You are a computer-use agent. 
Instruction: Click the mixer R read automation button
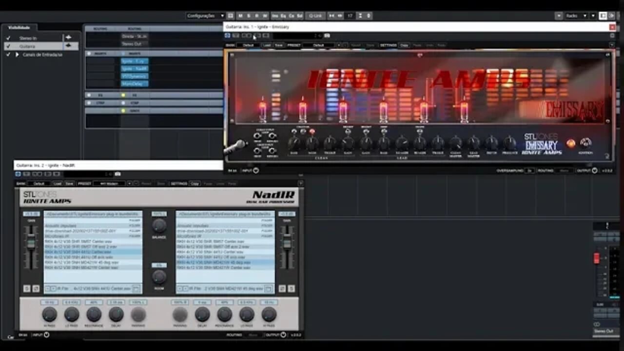pos(256,16)
